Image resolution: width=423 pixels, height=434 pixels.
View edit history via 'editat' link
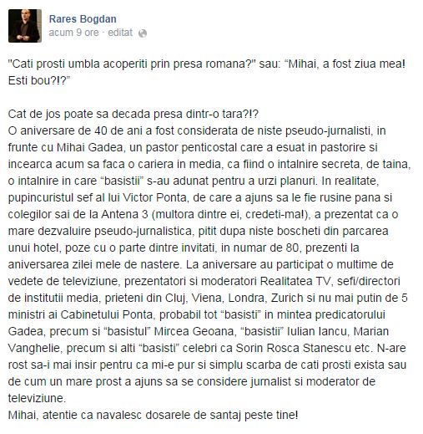pyautogui.click(x=120, y=33)
